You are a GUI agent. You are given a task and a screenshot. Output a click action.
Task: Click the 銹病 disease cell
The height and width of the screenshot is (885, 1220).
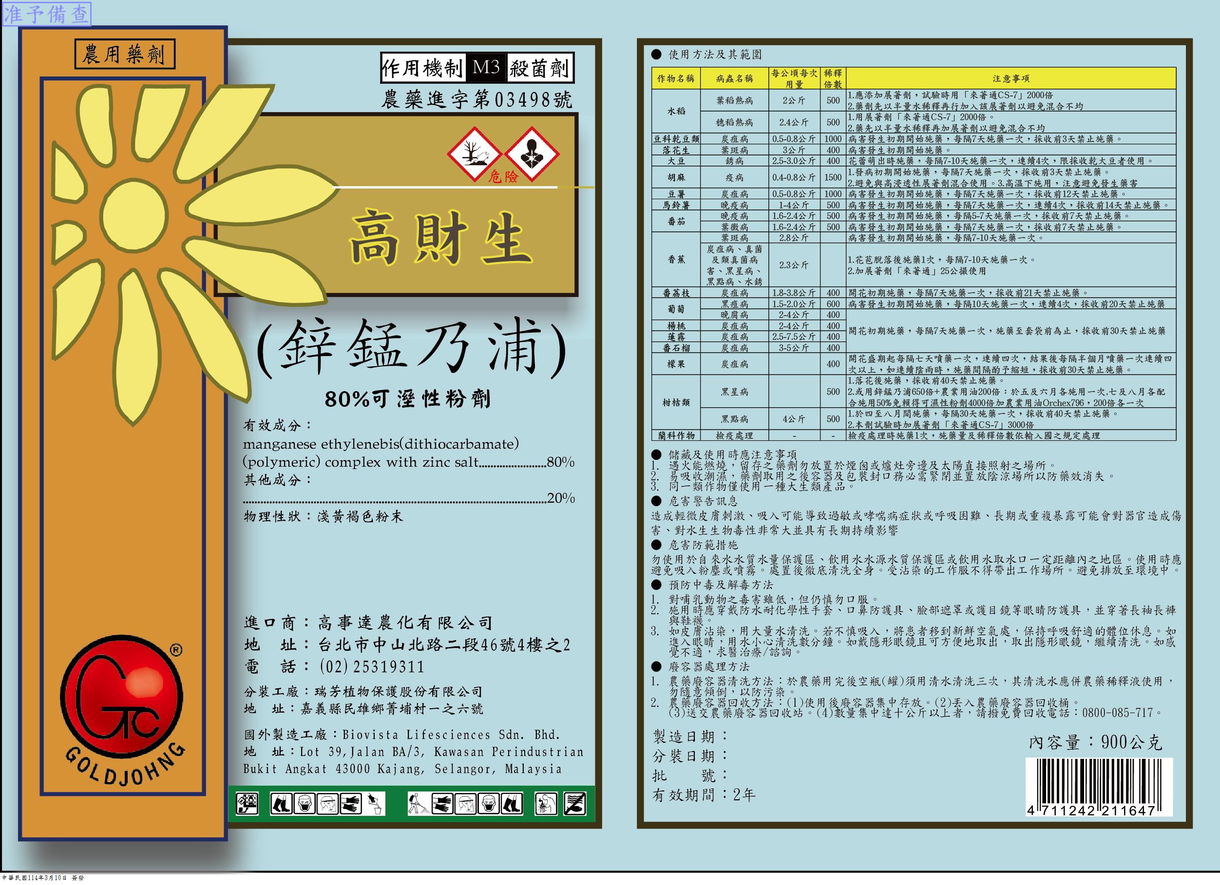[x=734, y=161]
